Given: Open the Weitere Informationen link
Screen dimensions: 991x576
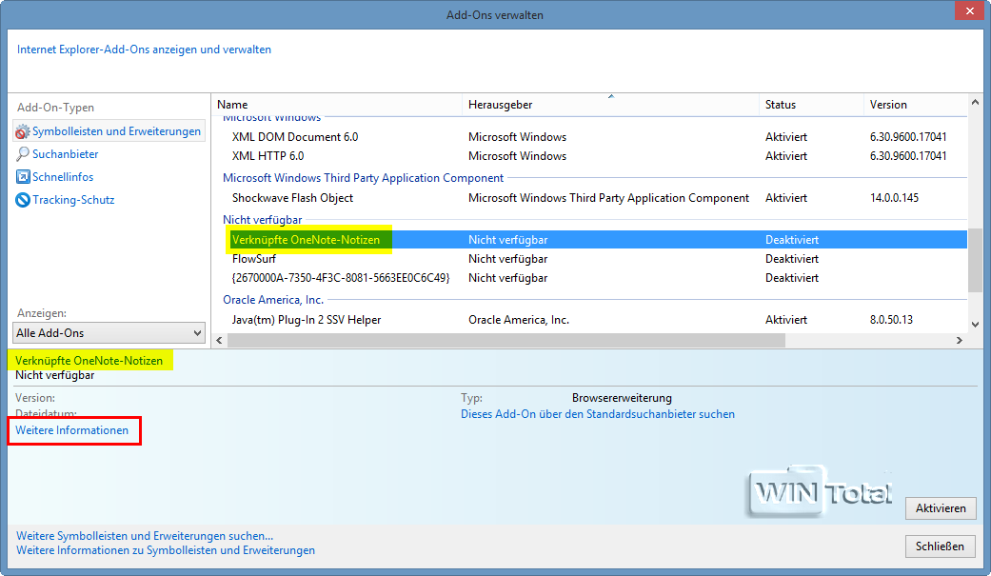Looking at the screenshot, I should [72, 431].
